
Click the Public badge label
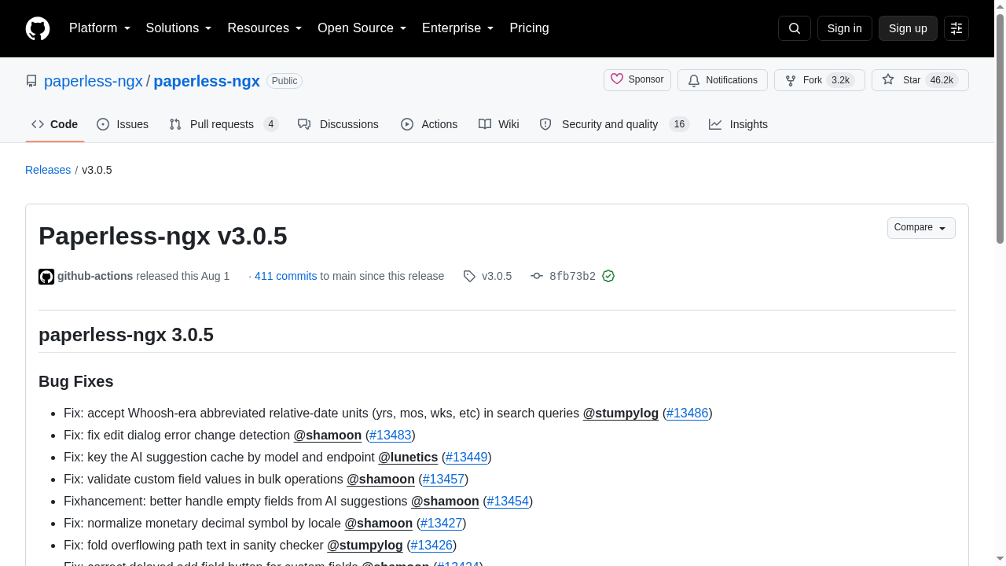(285, 81)
